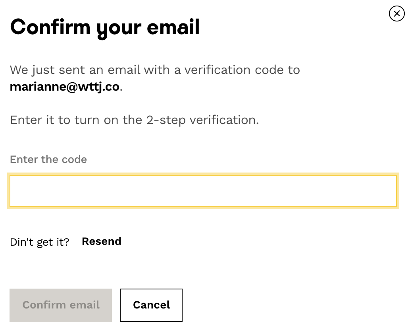
Task: Click the bold email address text
Action: click(x=65, y=86)
